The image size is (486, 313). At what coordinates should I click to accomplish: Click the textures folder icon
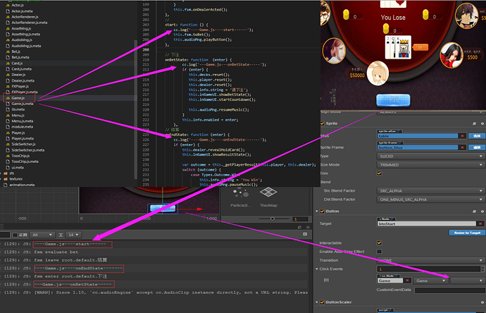5,179
